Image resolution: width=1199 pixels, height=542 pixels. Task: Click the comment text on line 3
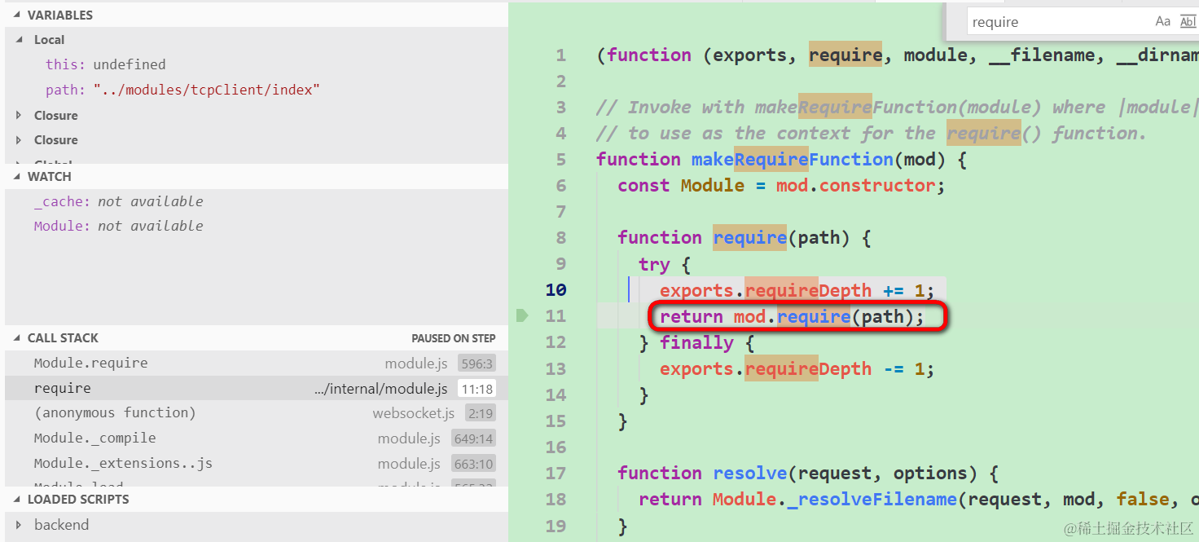click(x=898, y=107)
